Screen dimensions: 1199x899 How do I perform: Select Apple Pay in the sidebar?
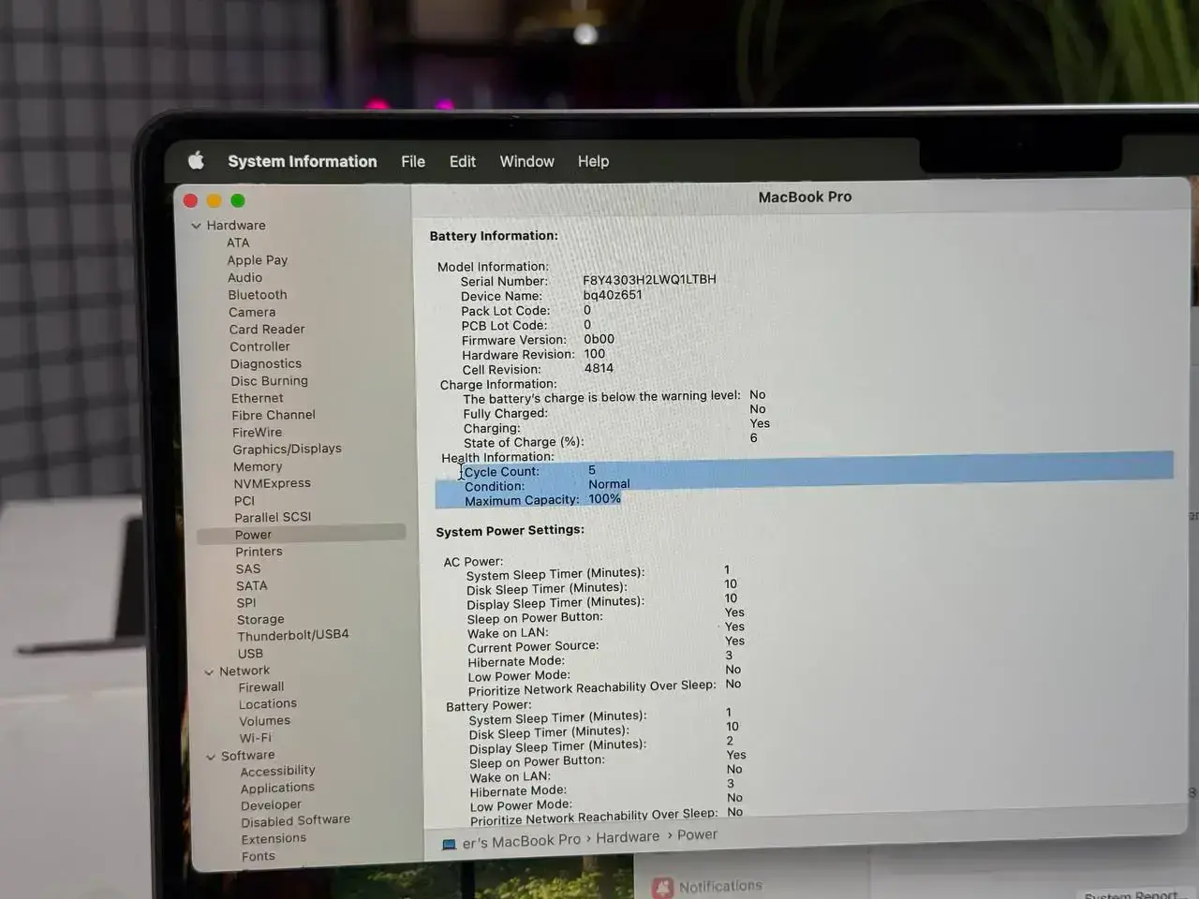pyautogui.click(x=257, y=260)
